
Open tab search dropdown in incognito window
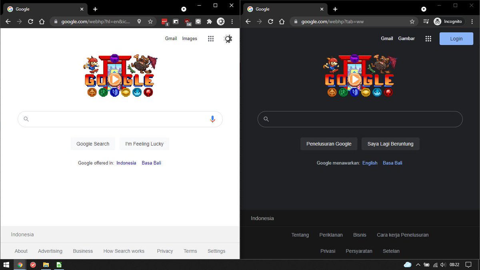(424, 9)
